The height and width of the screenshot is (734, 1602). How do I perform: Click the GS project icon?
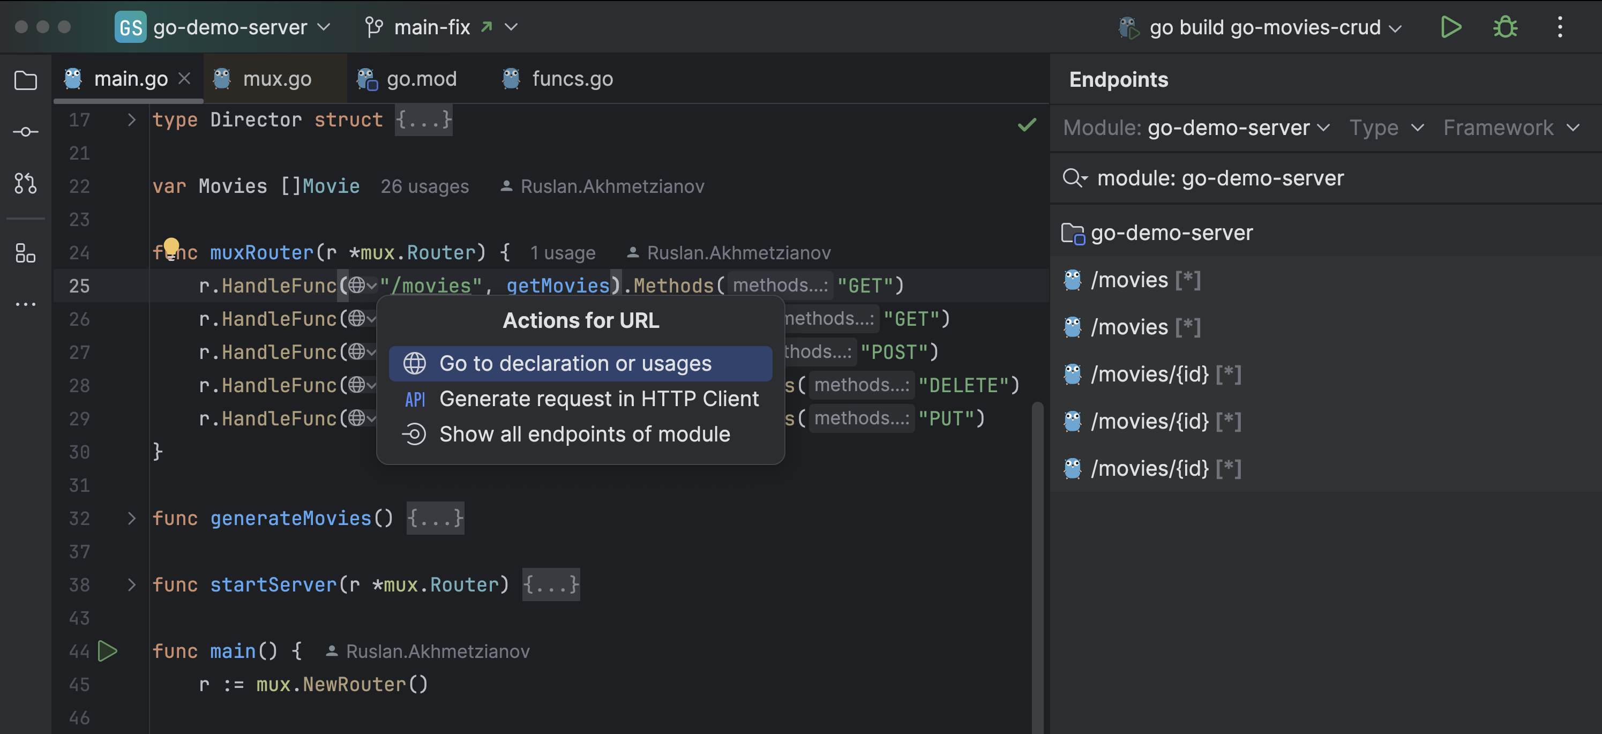[x=131, y=27]
